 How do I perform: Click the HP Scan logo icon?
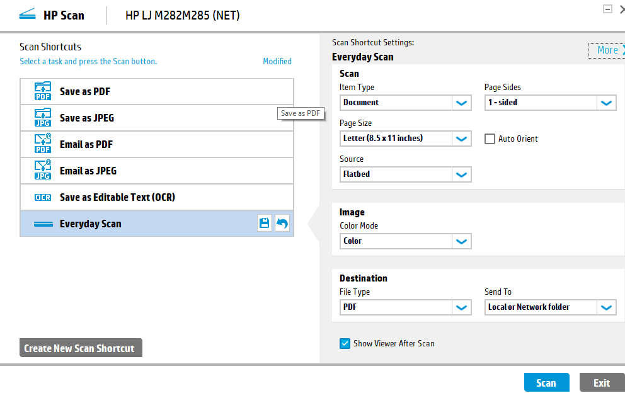(x=27, y=14)
